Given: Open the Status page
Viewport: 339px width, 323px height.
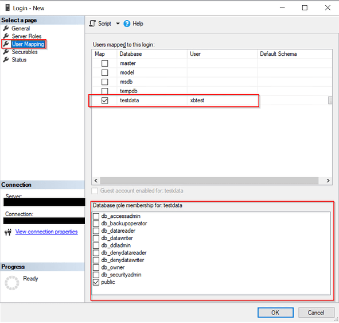Looking at the screenshot, I should coord(19,60).
